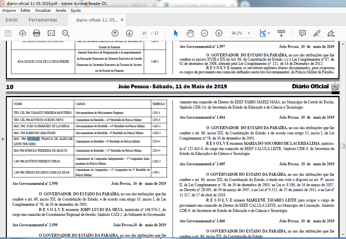Choose the highlight text pen tool
The width and height of the screenshot is (346, 239).
(317, 33)
